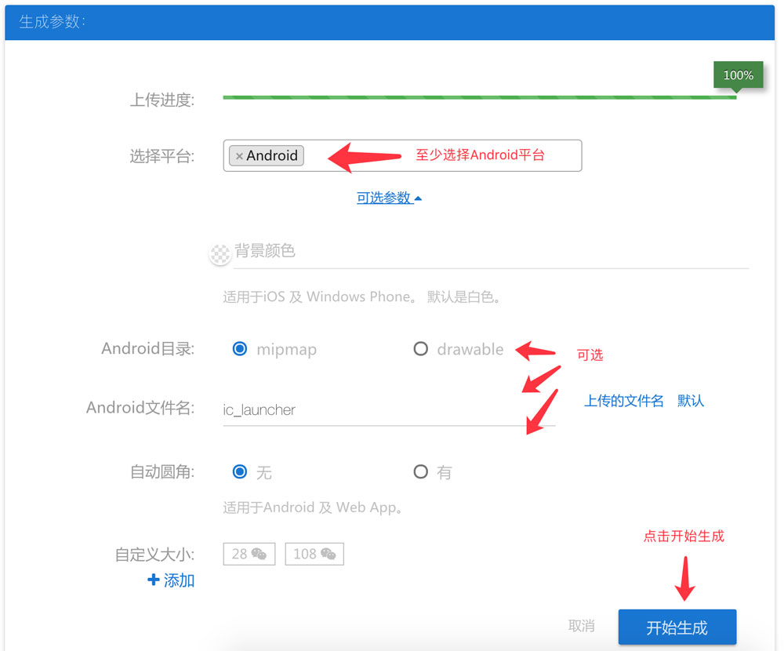This screenshot has height=651, width=784.
Task: Select mipmap as the Android directory
Action: point(240,349)
